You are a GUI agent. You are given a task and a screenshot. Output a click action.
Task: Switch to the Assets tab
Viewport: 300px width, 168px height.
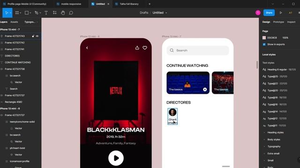pyautogui.click(x=14, y=22)
